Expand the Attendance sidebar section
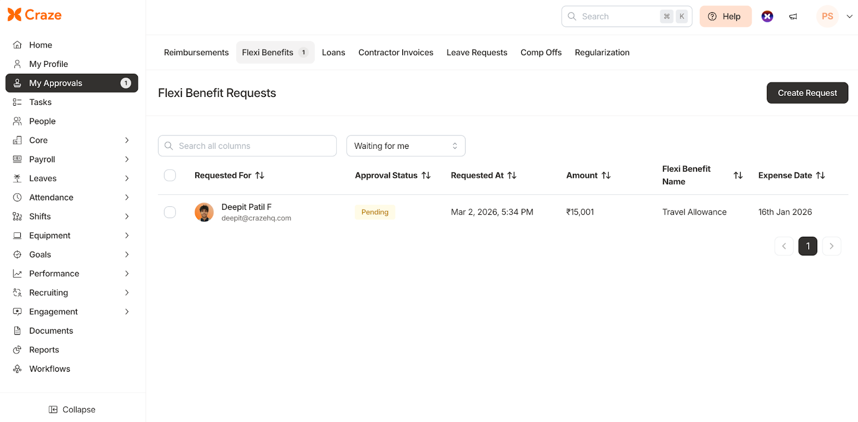This screenshot has height=422, width=858. tap(127, 198)
